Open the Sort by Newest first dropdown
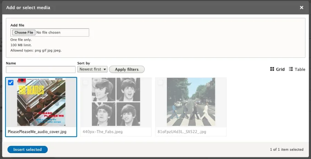 pos(92,69)
